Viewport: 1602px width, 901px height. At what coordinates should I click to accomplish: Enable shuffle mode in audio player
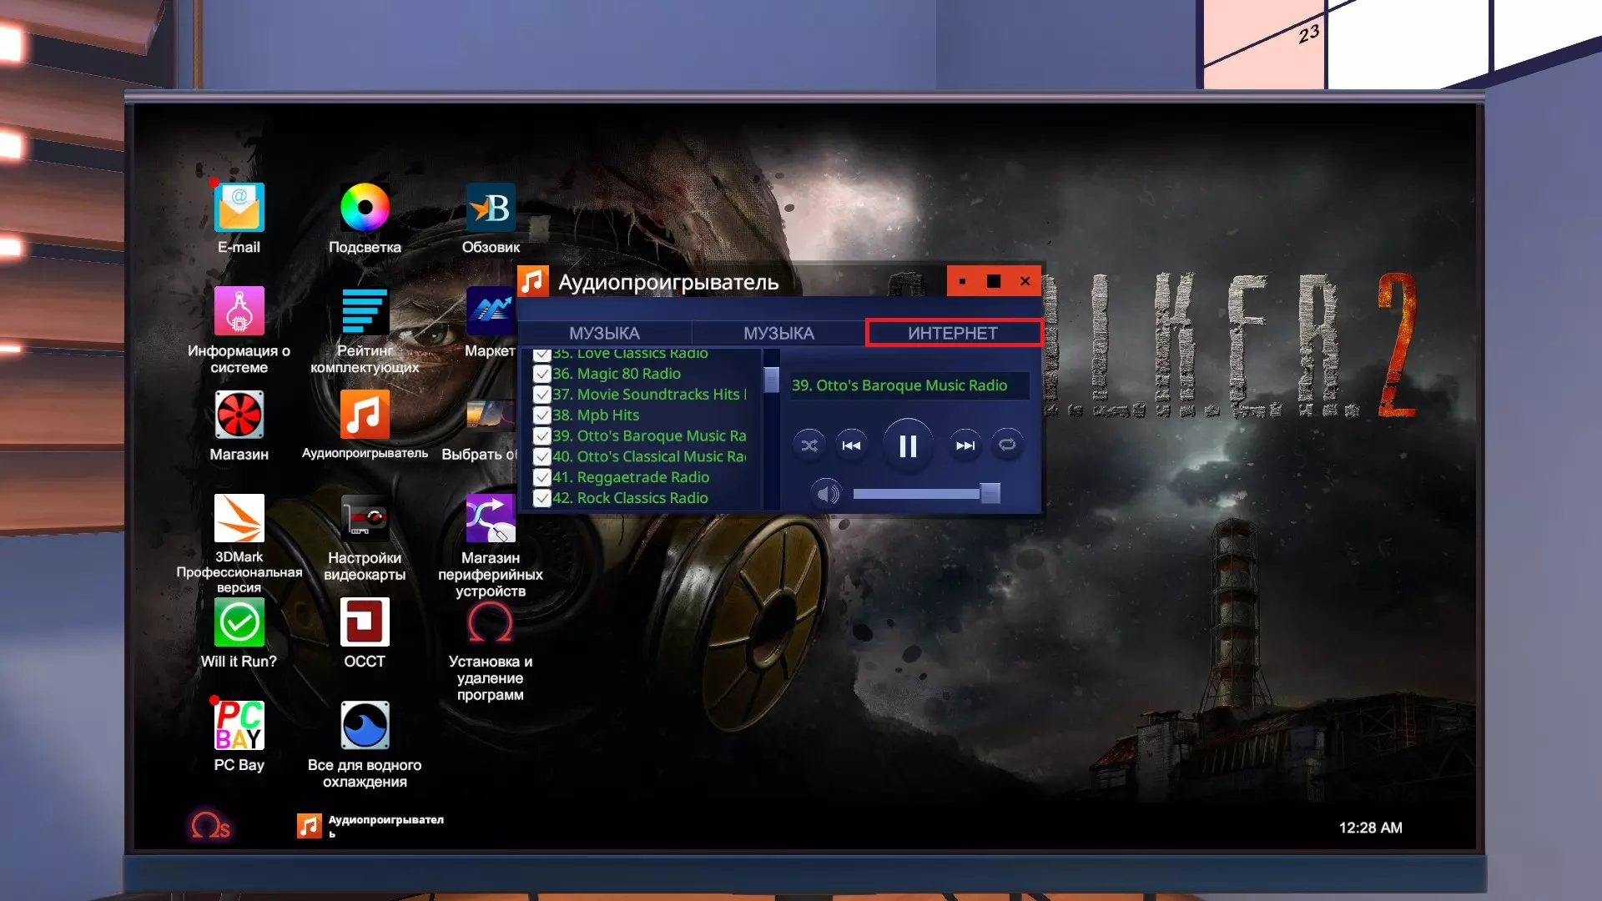point(809,445)
